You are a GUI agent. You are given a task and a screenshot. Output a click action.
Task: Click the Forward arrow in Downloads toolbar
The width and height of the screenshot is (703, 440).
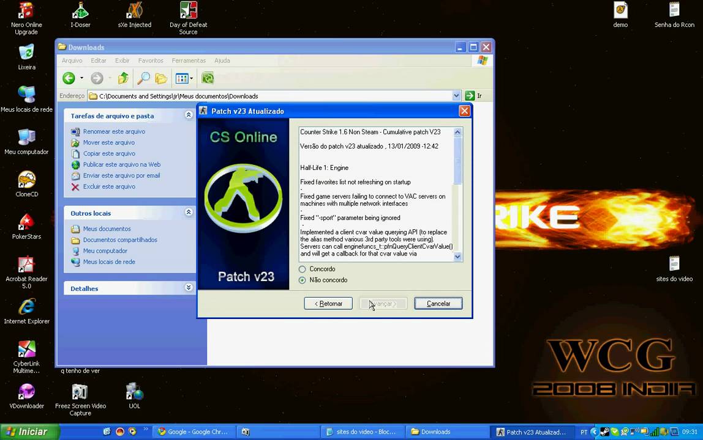tap(97, 78)
